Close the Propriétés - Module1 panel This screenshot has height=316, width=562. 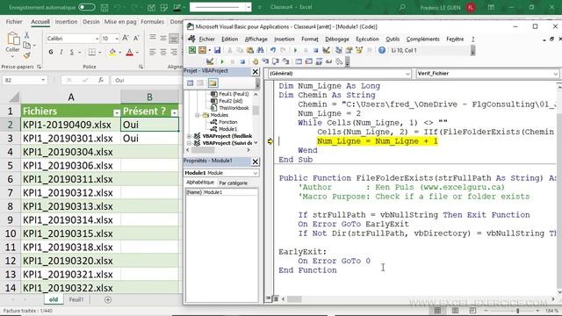(x=256, y=162)
